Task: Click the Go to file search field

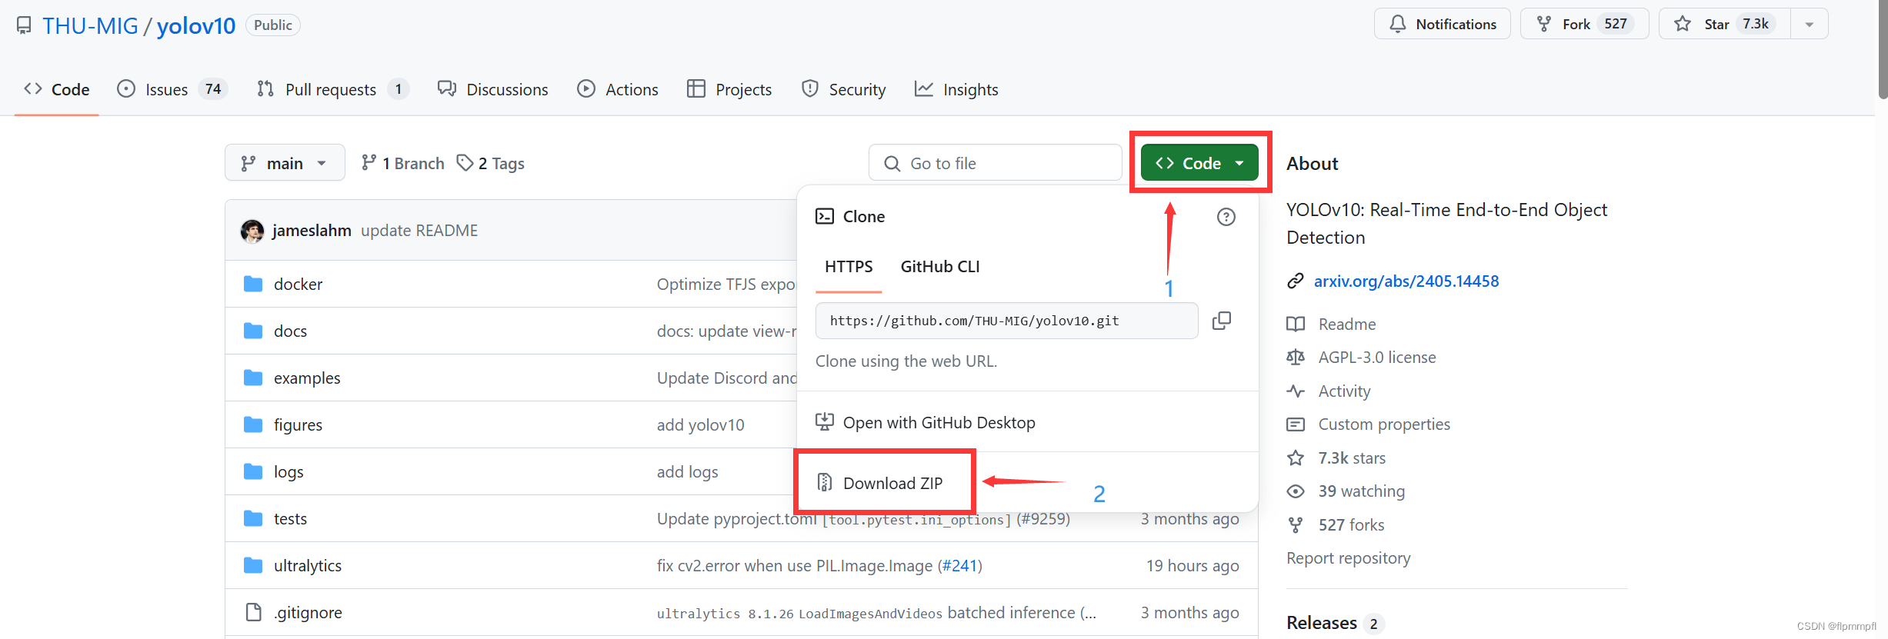Action: coord(996,163)
